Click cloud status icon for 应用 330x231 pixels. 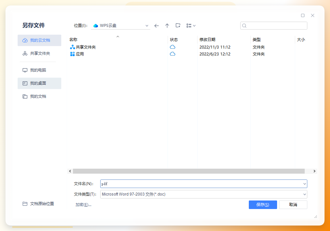tap(173, 54)
